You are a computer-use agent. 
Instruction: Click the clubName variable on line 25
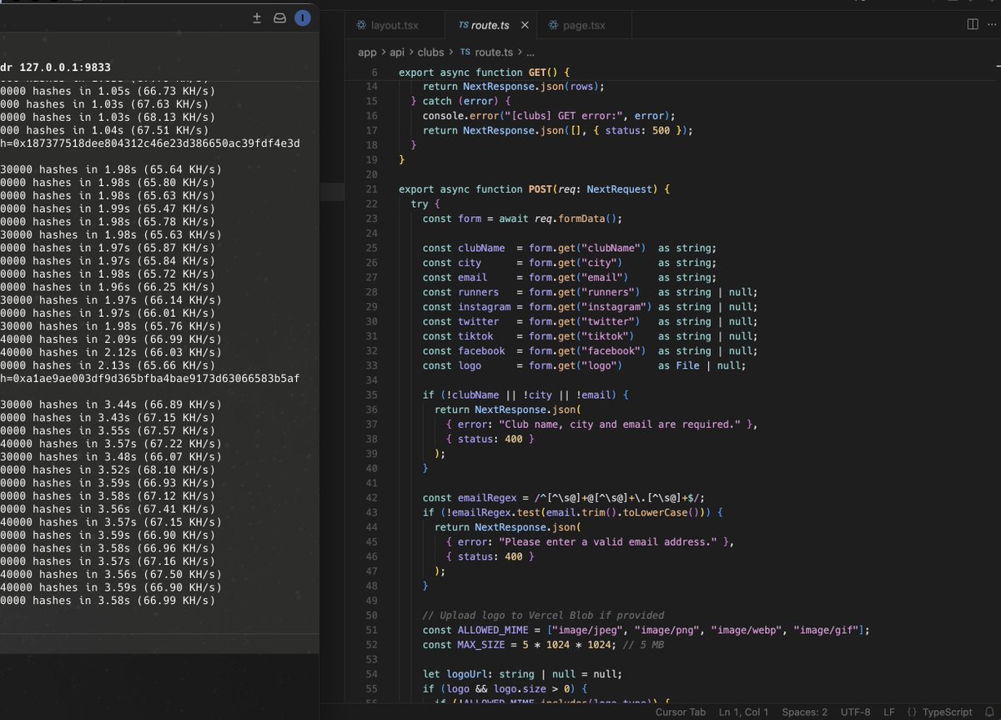(481, 248)
